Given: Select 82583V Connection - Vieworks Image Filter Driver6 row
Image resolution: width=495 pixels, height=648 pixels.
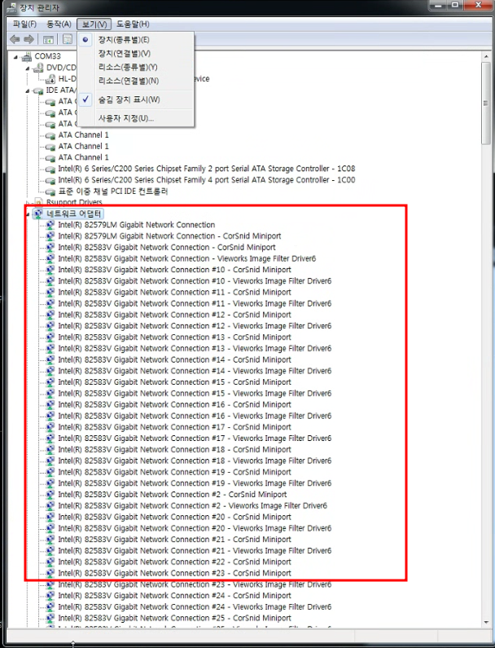Looking at the screenshot, I should click(187, 258).
